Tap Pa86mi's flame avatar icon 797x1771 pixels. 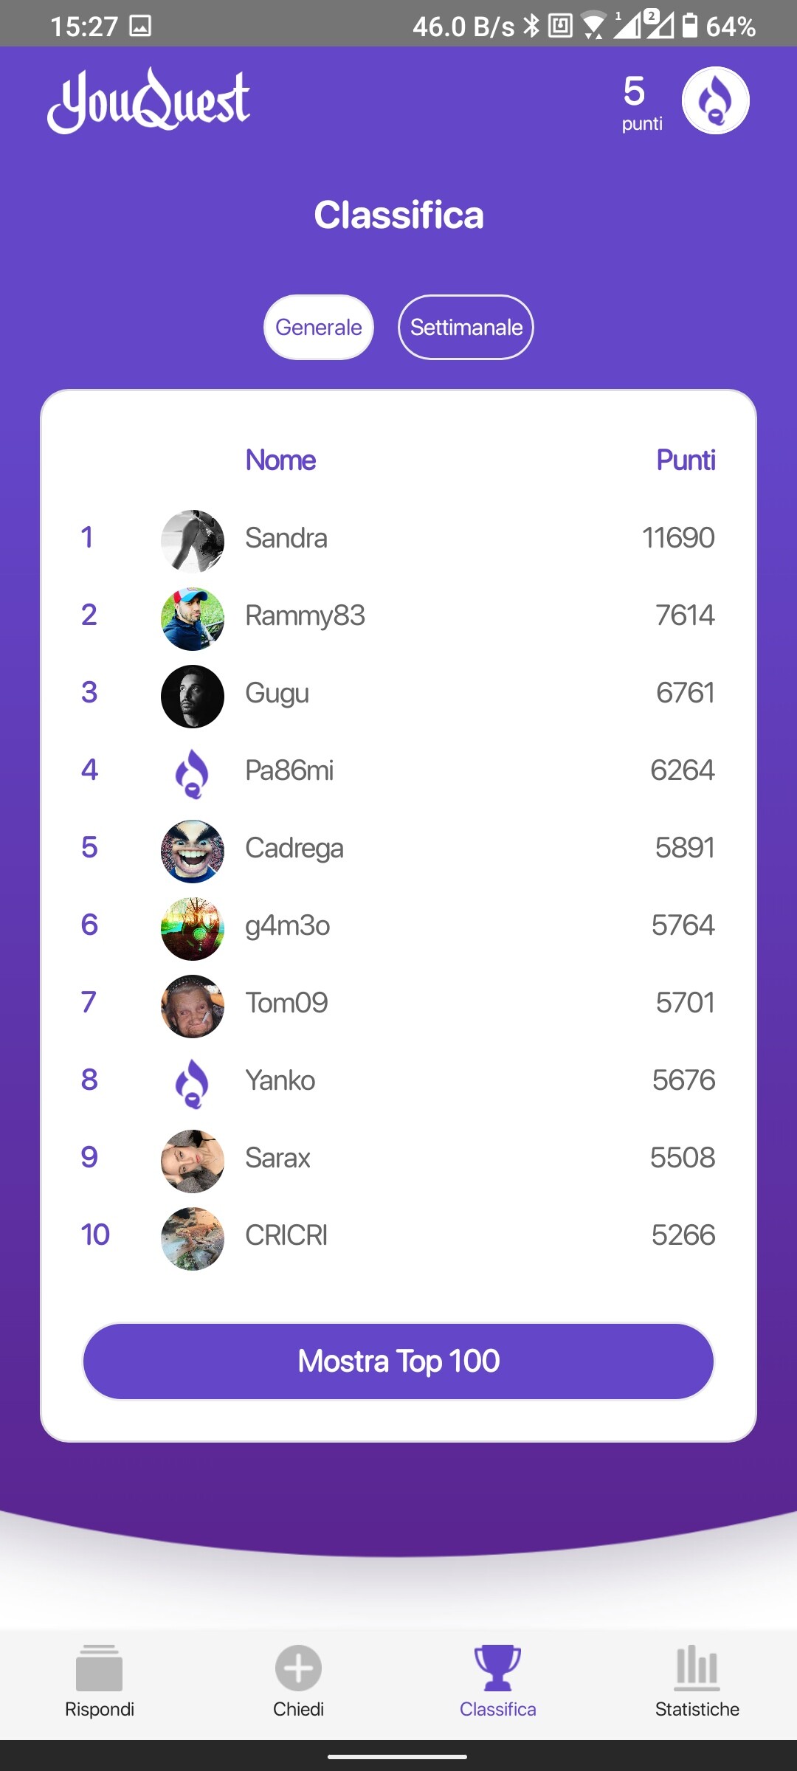click(192, 773)
